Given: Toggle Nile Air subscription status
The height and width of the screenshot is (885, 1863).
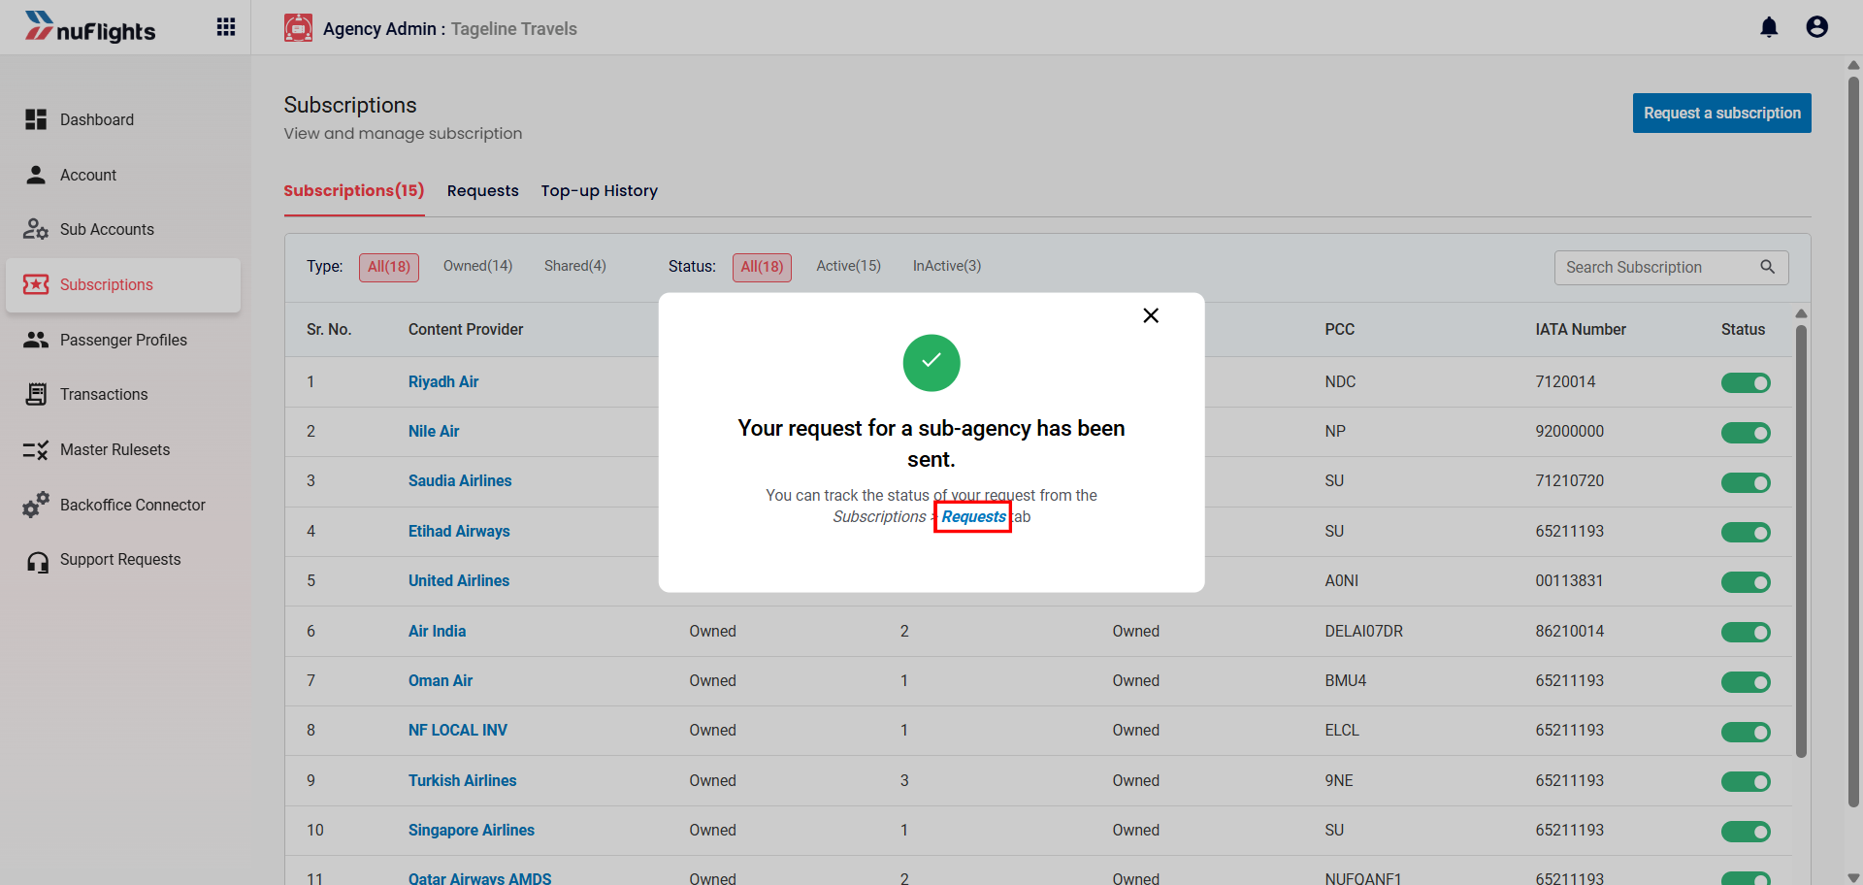Looking at the screenshot, I should point(1746,433).
